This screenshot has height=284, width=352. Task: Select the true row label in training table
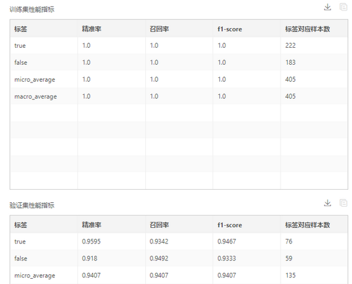click(x=20, y=46)
